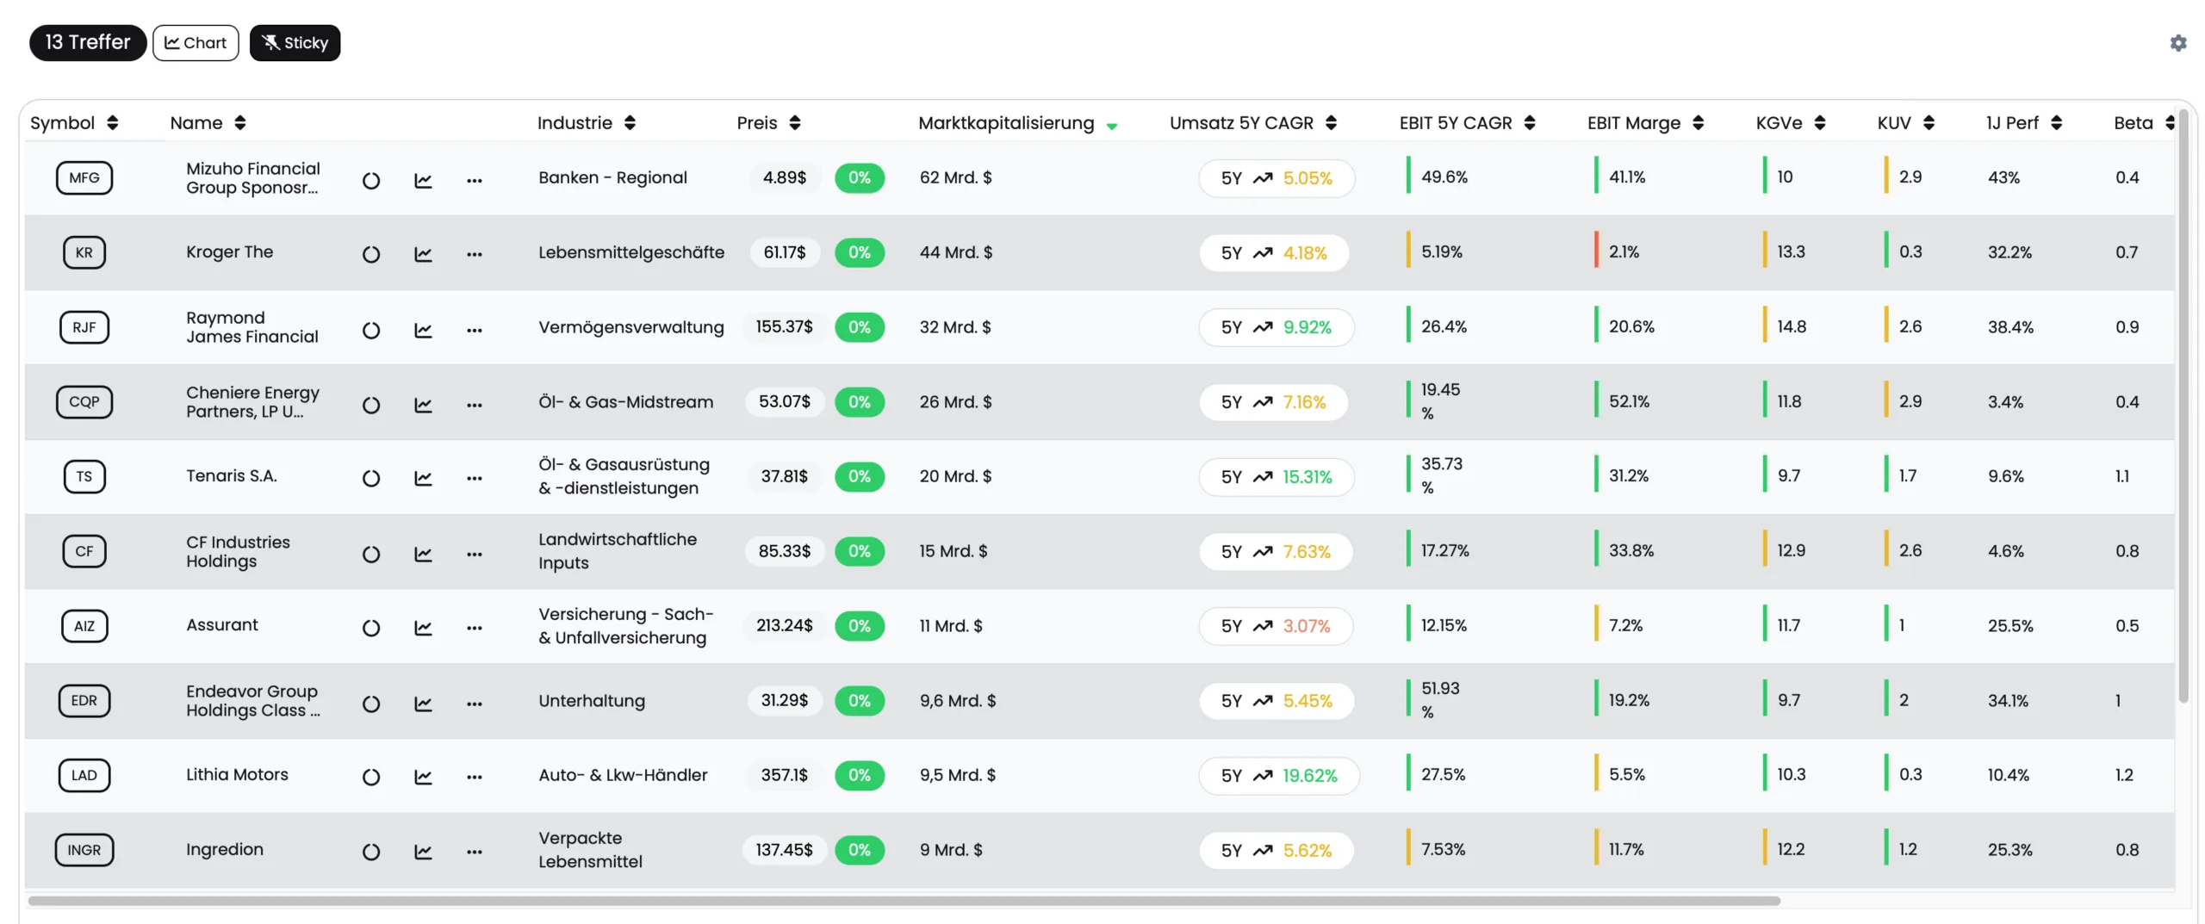Open more options for Lithia Motors
Viewport: 2205px width, 924px height.
[x=474, y=777]
